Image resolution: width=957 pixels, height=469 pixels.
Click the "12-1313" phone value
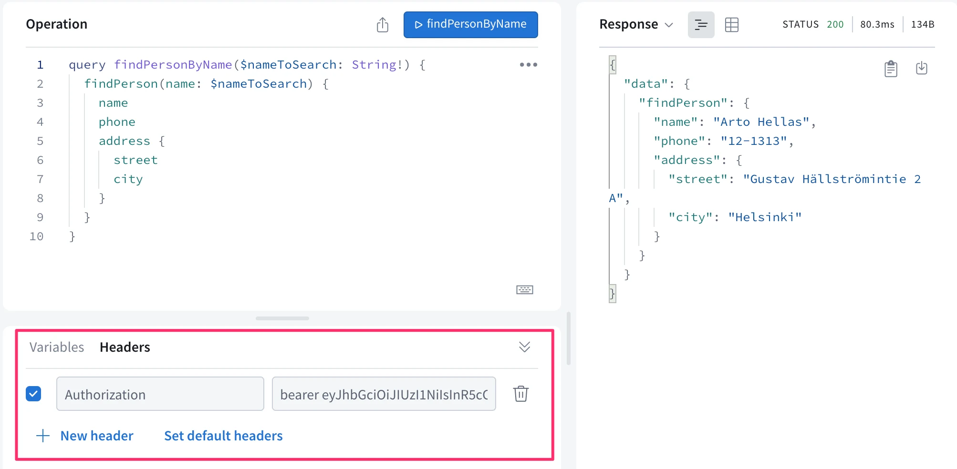tap(754, 141)
